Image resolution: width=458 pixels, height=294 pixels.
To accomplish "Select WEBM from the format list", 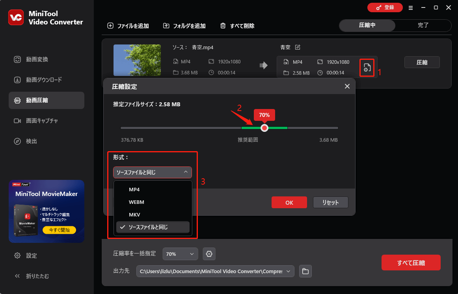I will (153, 202).
